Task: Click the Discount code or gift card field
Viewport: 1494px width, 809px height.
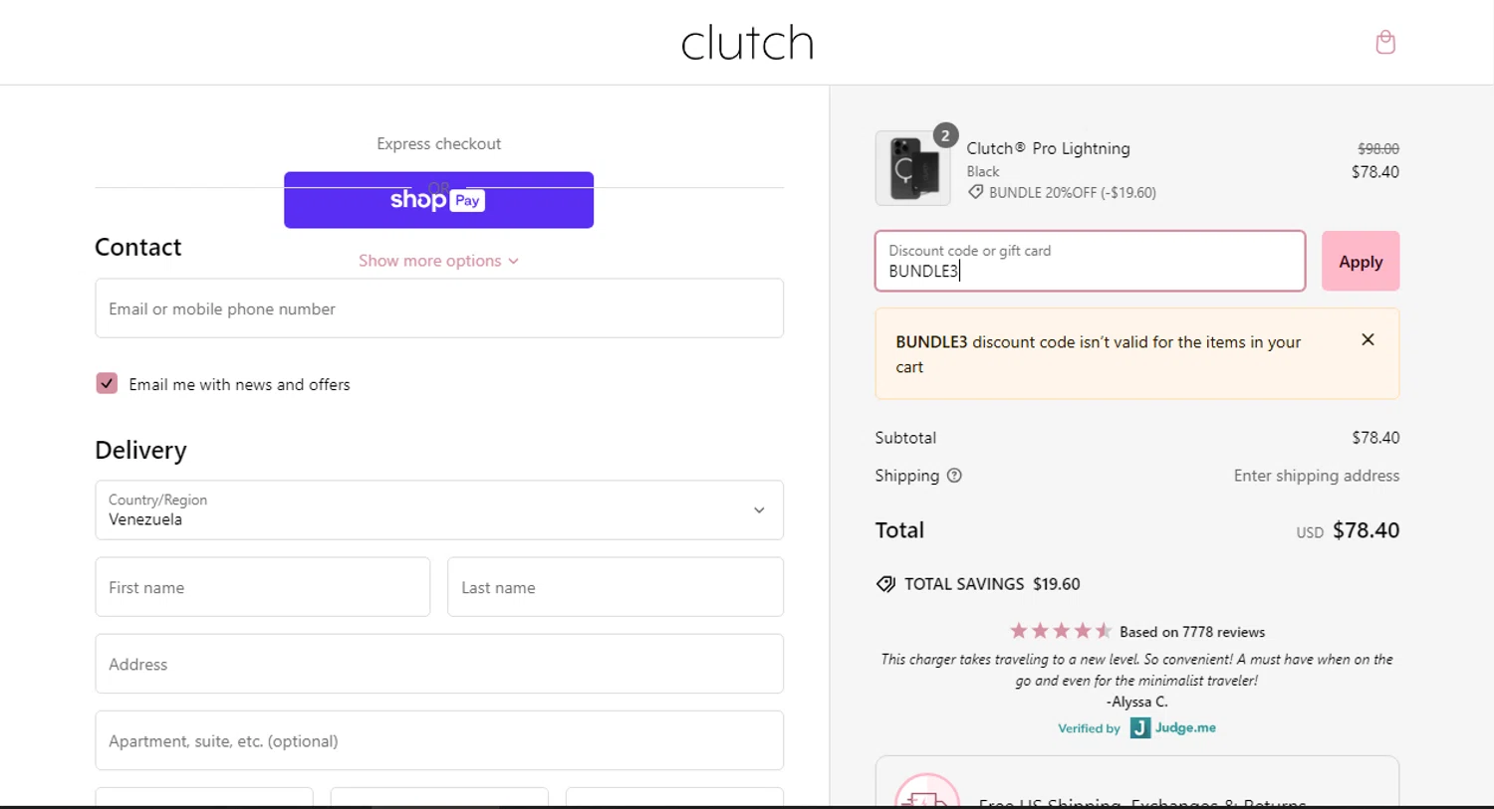Action: [1090, 261]
